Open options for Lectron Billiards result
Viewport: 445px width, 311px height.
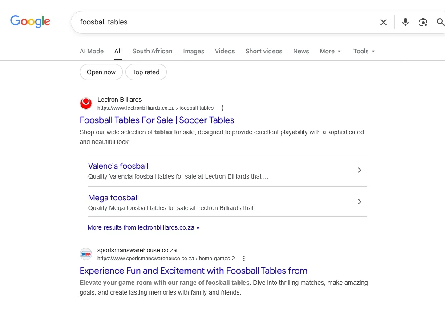(222, 108)
